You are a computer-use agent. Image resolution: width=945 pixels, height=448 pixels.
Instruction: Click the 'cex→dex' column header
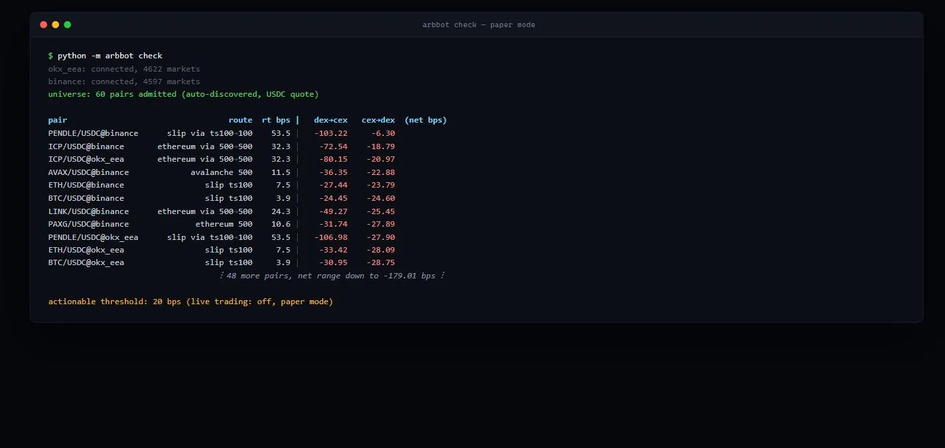[379, 120]
